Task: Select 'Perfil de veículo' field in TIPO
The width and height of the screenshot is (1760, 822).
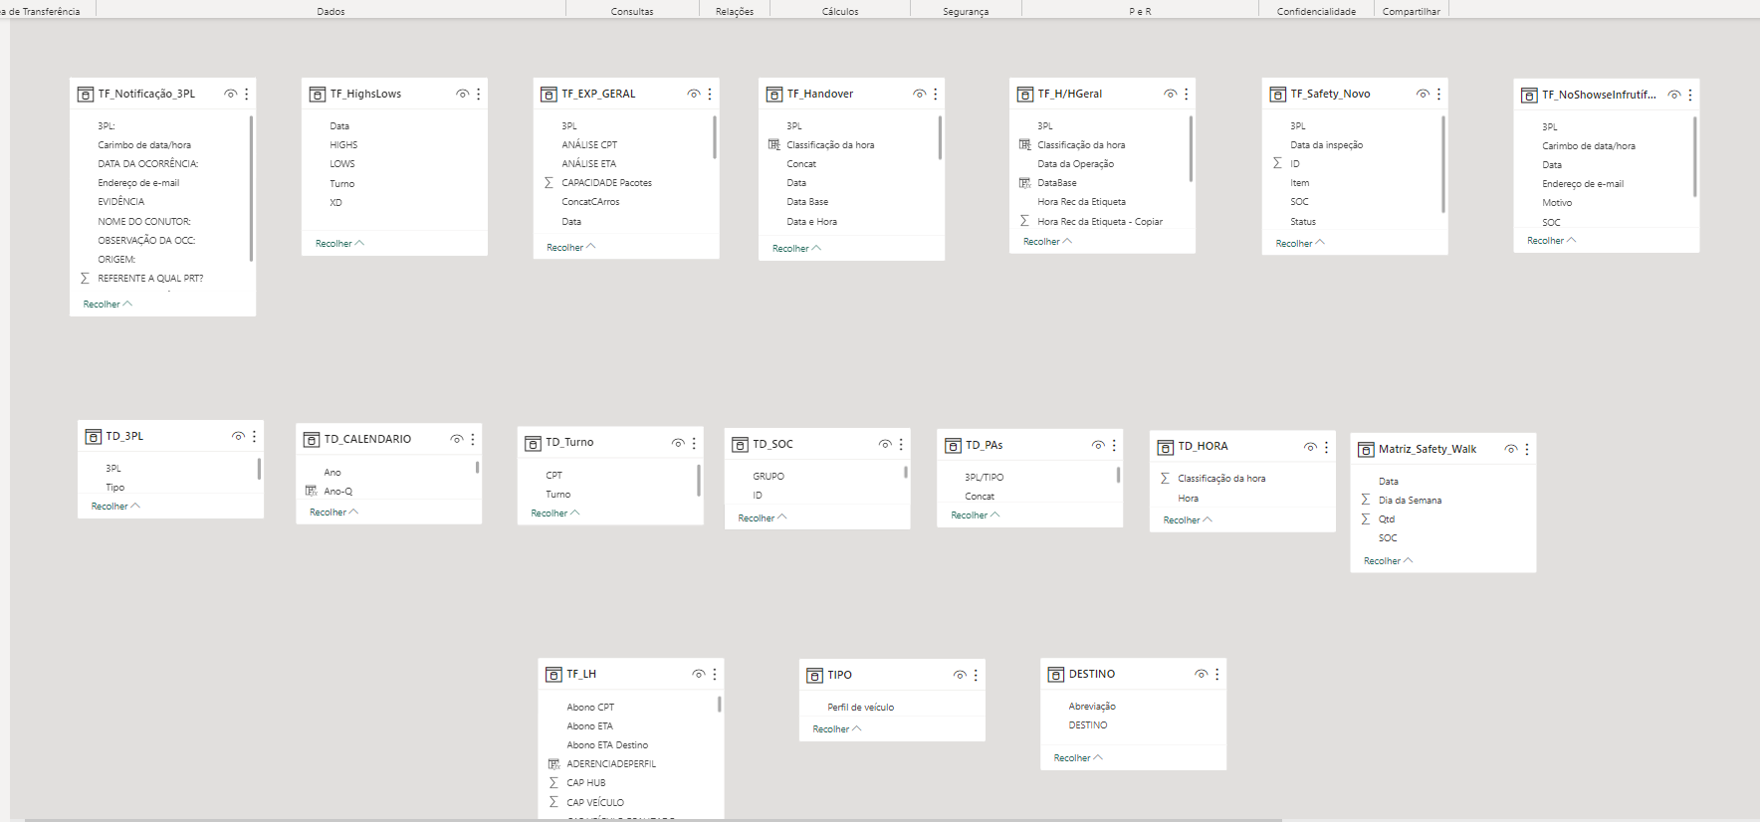Action: coord(860,708)
